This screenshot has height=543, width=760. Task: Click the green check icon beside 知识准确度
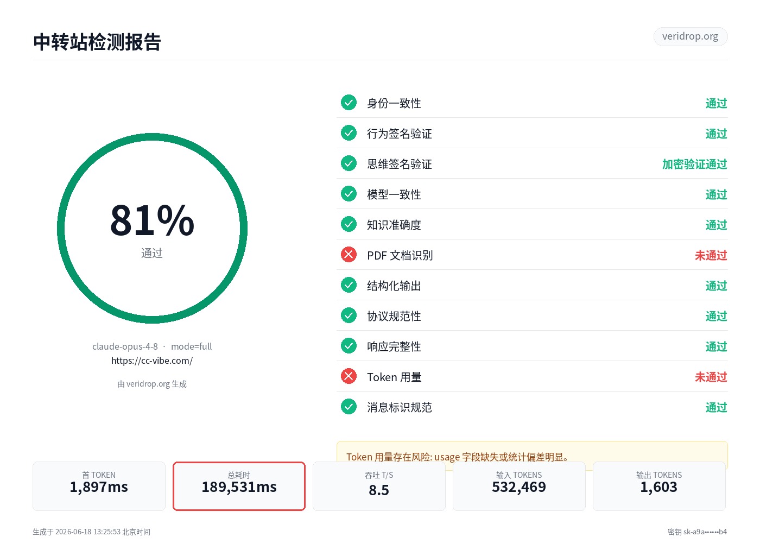(x=349, y=224)
